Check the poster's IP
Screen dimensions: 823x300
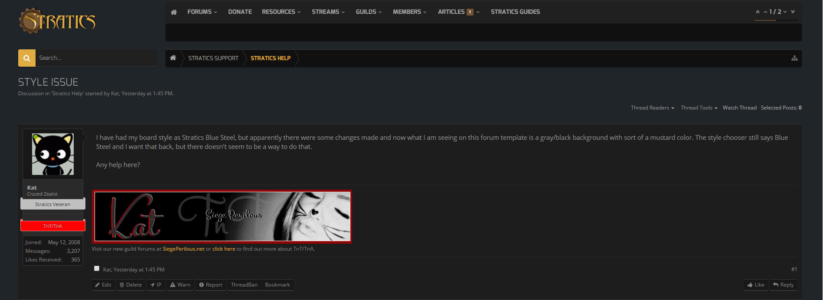(x=156, y=285)
